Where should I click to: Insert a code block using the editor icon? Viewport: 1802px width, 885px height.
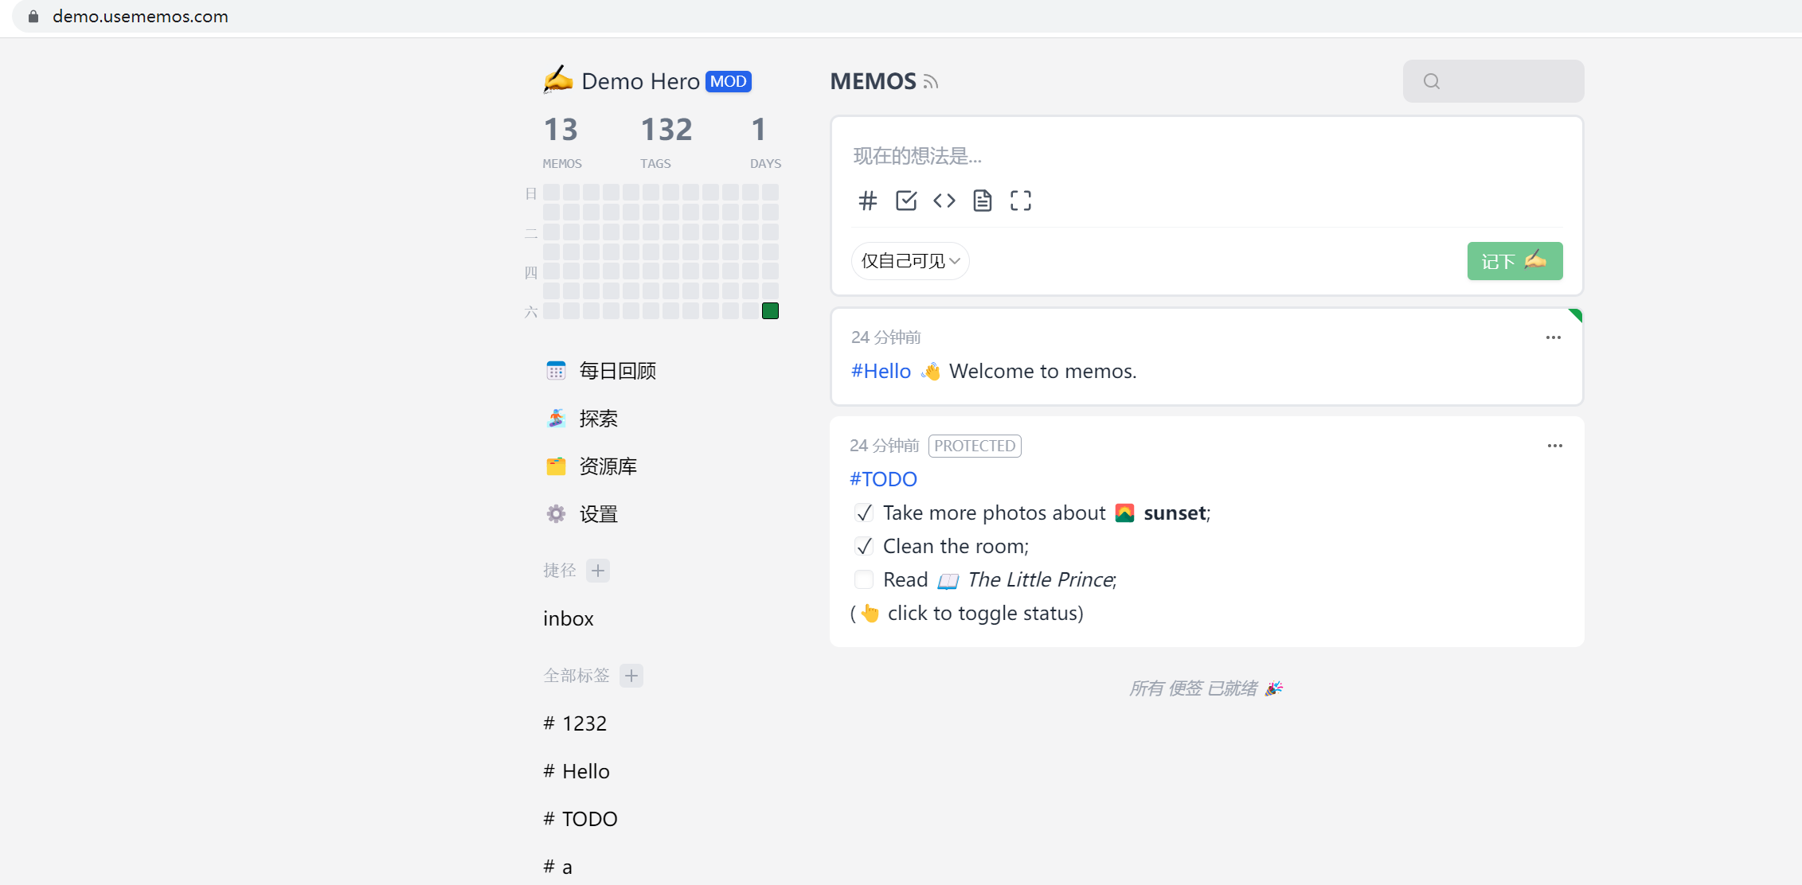(x=944, y=201)
